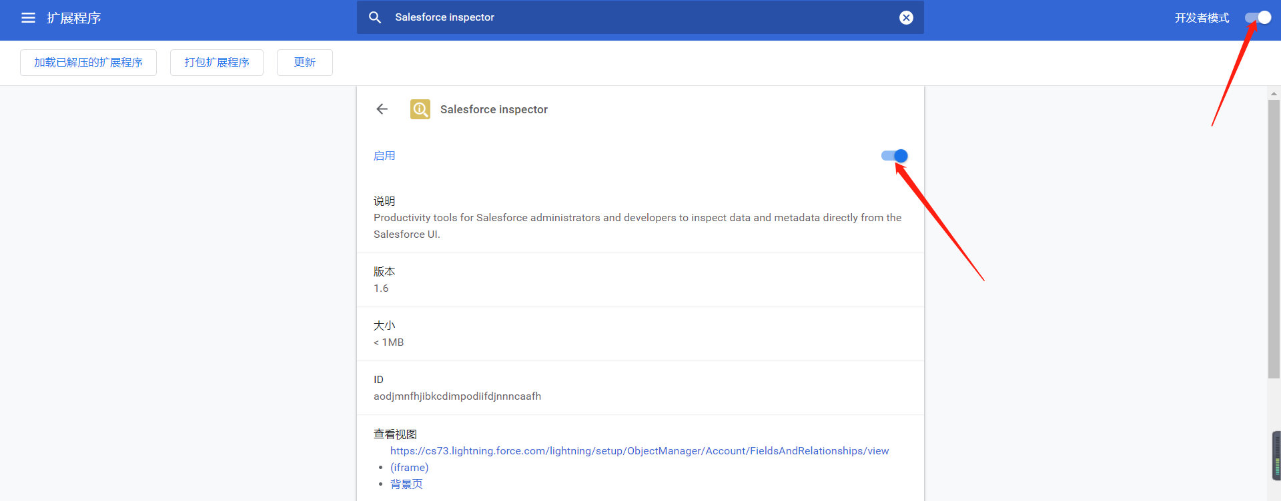
Task: Open the main hamburger menu
Action: point(28,18)
